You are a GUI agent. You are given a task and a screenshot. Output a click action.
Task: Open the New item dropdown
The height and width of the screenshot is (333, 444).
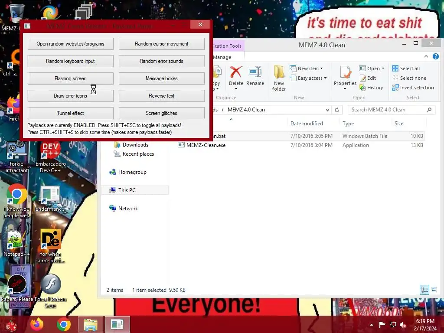pyautogui.click(x=306, y=69)
